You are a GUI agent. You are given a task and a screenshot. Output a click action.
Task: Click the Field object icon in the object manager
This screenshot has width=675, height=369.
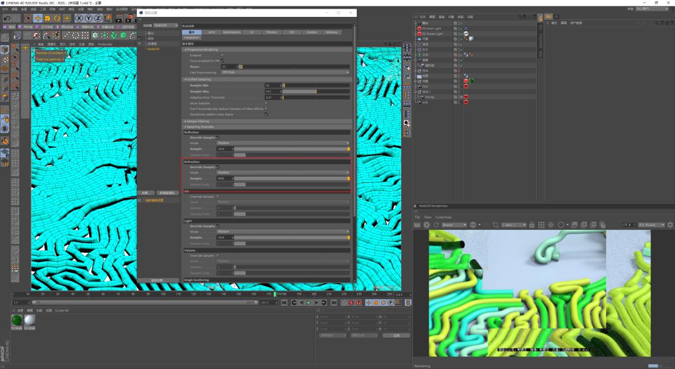(x=419, y=86)
